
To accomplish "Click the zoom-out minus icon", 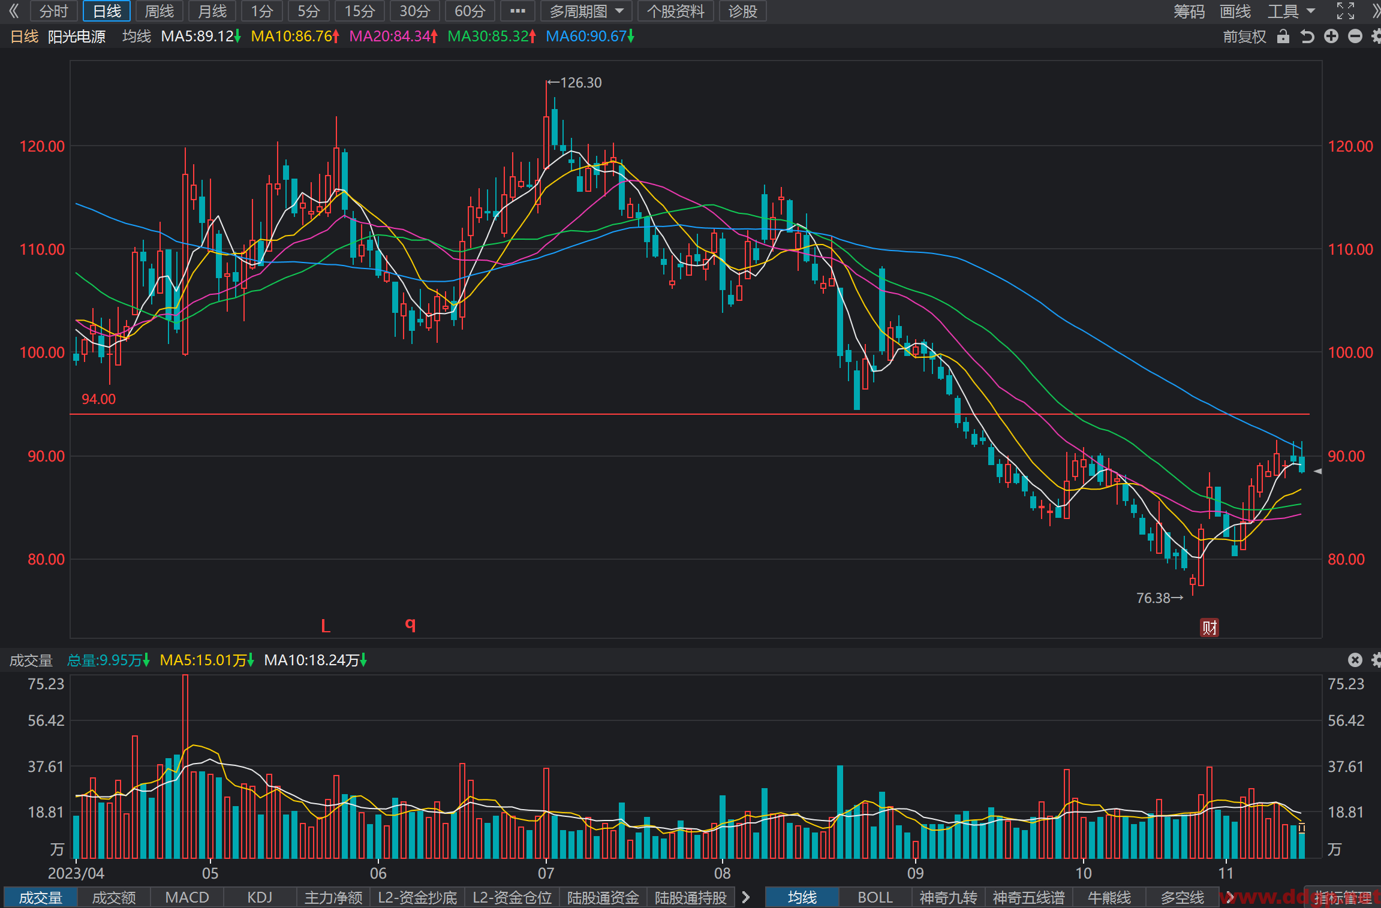I will [1355, 37].
